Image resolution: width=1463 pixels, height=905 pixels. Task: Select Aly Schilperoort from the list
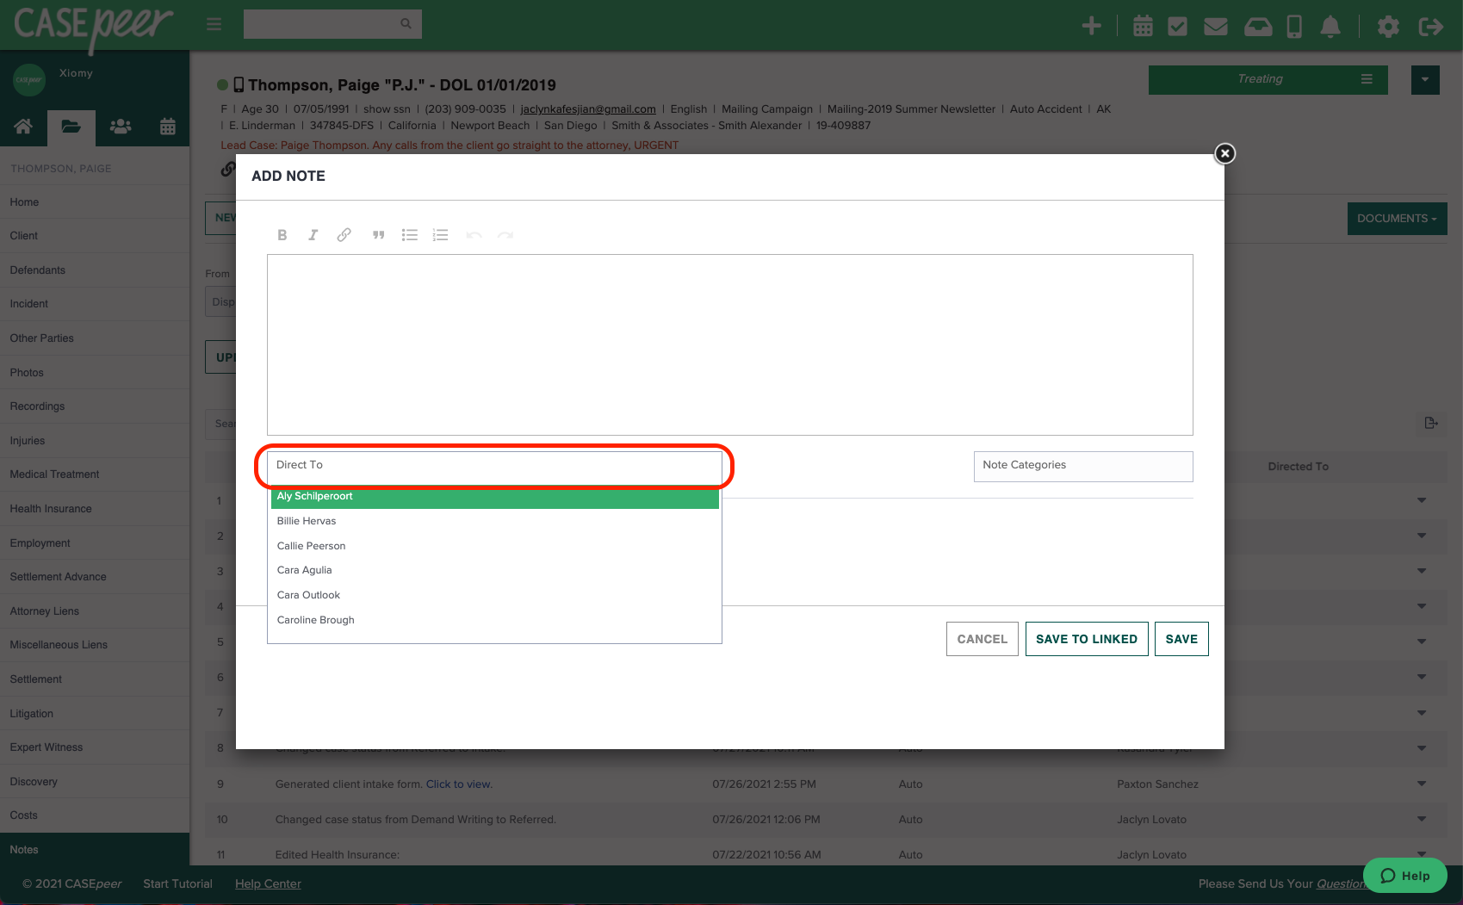(x=494, y=497)
